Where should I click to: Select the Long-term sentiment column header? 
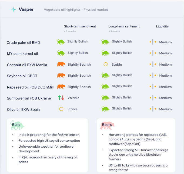[x=124, y=26]
